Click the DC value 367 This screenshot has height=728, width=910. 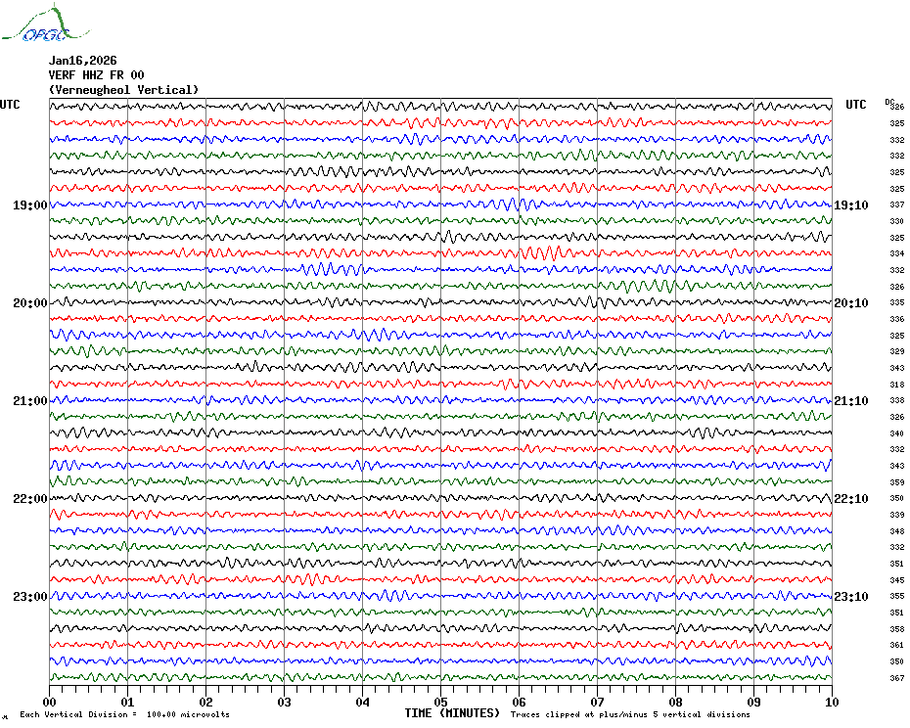pyautogui.click(x=897, y=678)
